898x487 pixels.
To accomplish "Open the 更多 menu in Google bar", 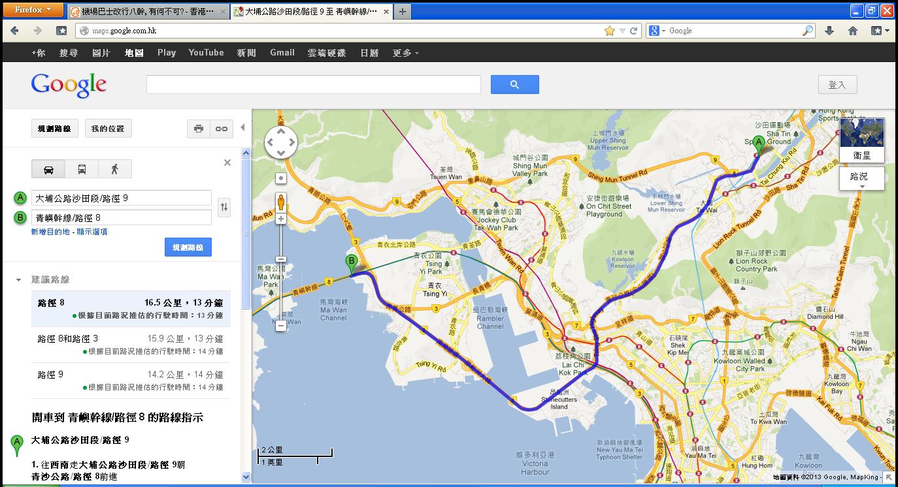I will 405,53.
